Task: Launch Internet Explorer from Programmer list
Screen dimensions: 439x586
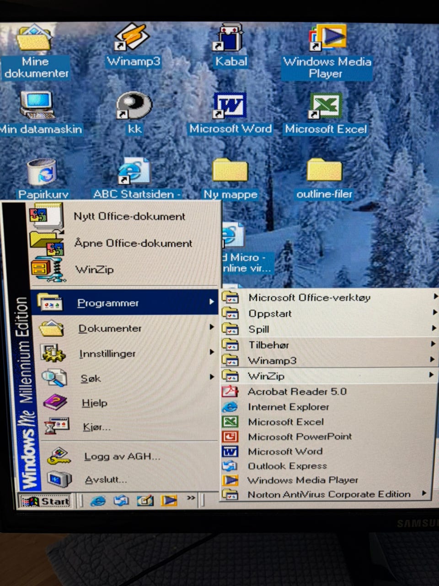Action: pyautogui.click(x=328, y=407)
